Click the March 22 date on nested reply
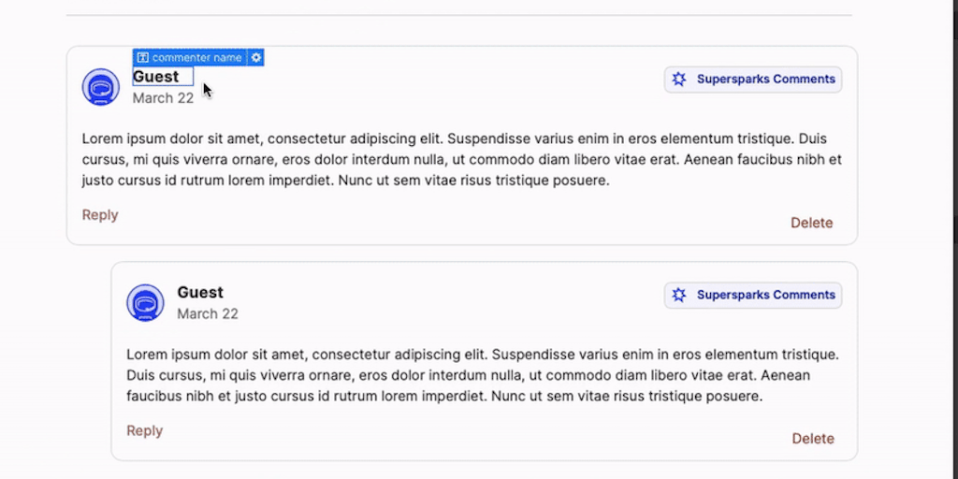The image size is (958, 479). [x=208, y=314]
